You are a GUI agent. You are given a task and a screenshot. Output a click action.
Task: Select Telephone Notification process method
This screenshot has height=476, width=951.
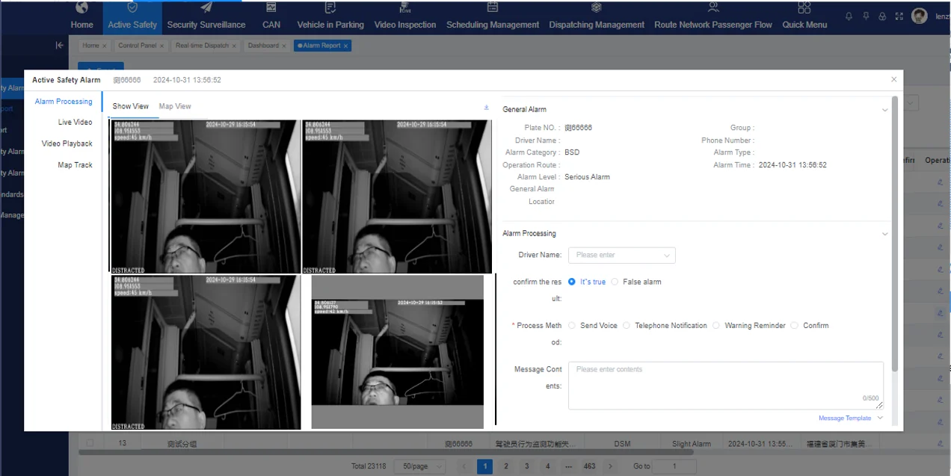pos(627,326)
